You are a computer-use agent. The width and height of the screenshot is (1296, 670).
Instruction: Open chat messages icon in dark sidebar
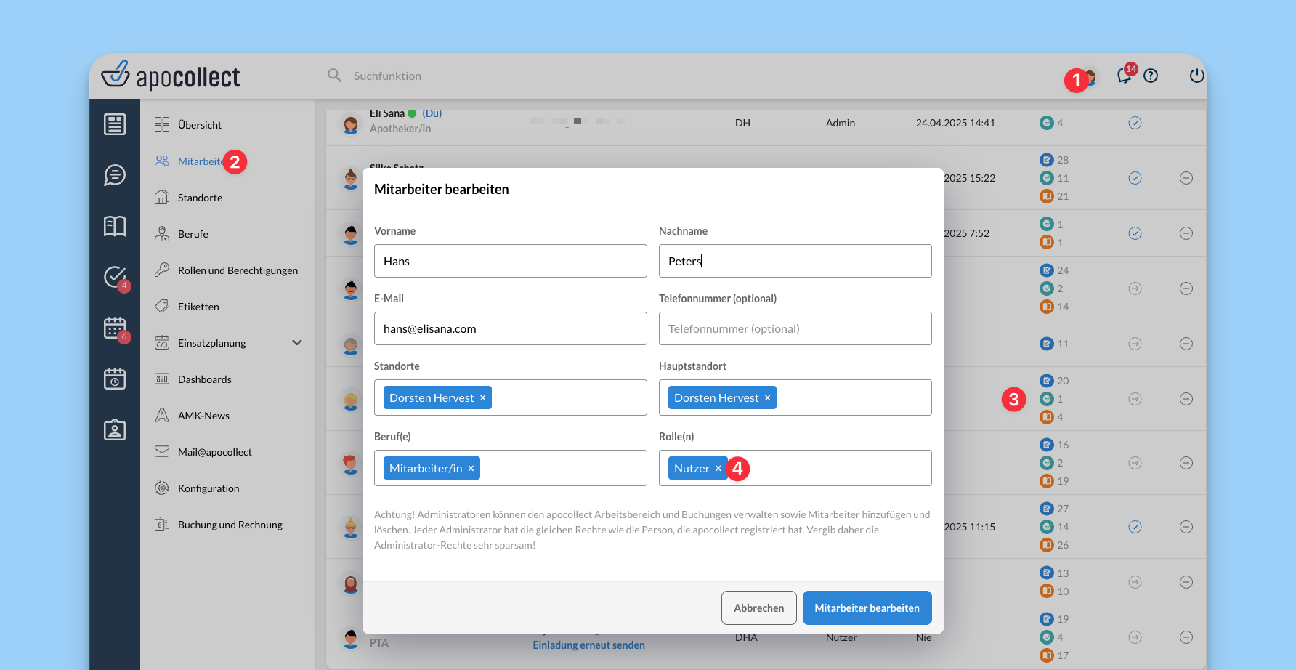click(x=115, y=175)
